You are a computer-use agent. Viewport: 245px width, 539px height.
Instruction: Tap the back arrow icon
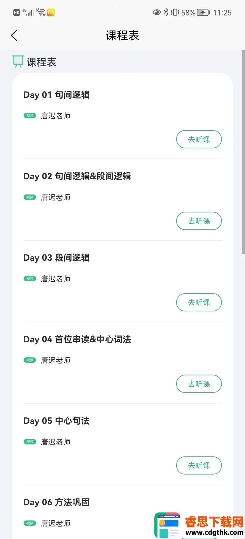pyautogui.click(x=14, y=35)
